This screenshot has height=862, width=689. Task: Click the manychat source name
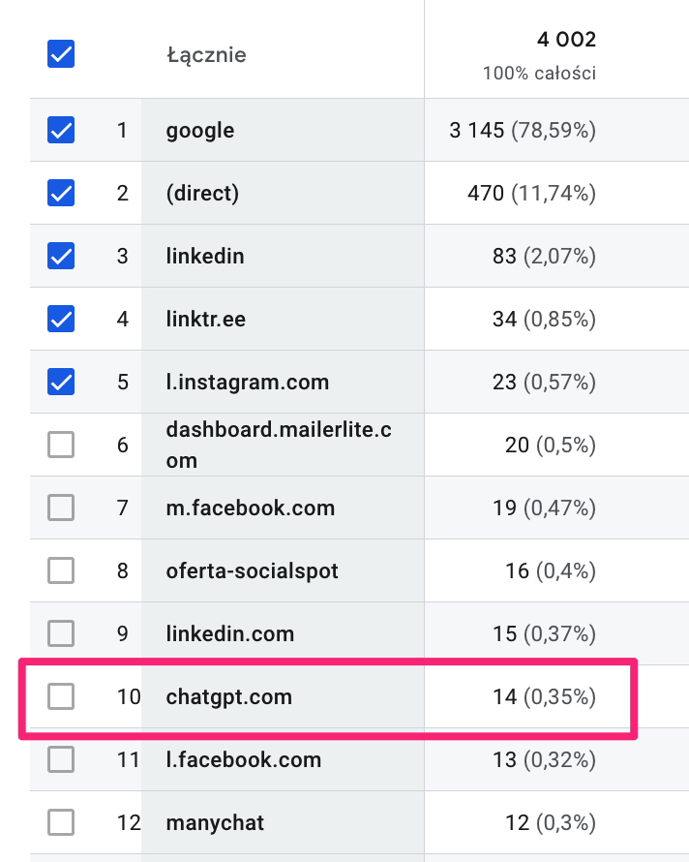[x=215, y=822]
